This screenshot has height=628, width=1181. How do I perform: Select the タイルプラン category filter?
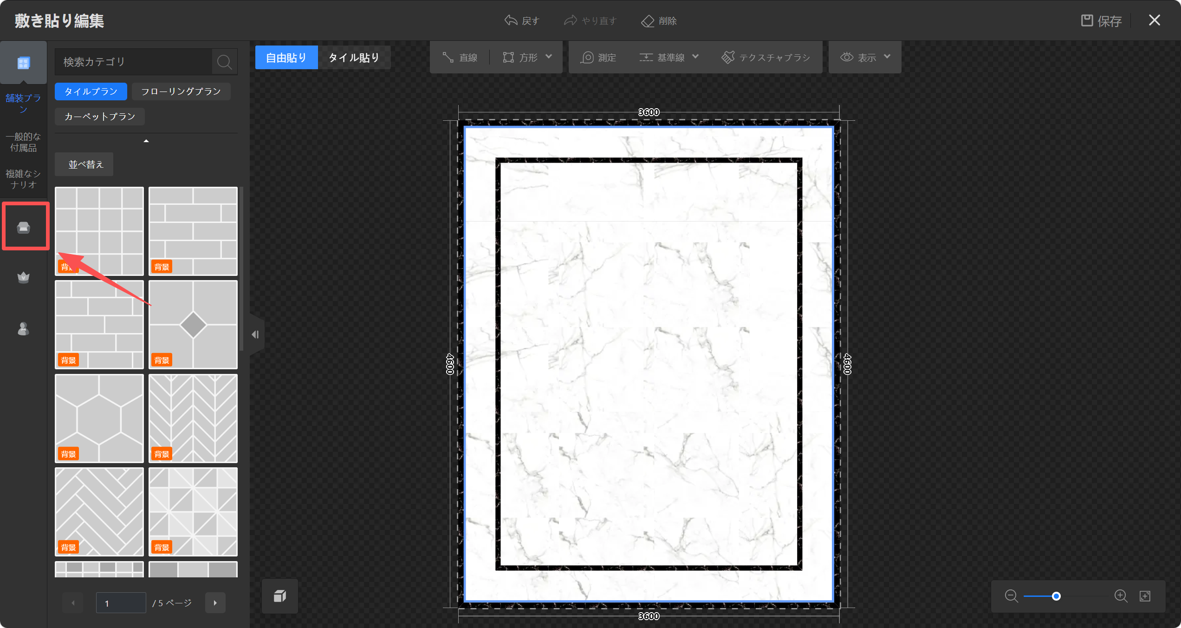coord(91,92)
